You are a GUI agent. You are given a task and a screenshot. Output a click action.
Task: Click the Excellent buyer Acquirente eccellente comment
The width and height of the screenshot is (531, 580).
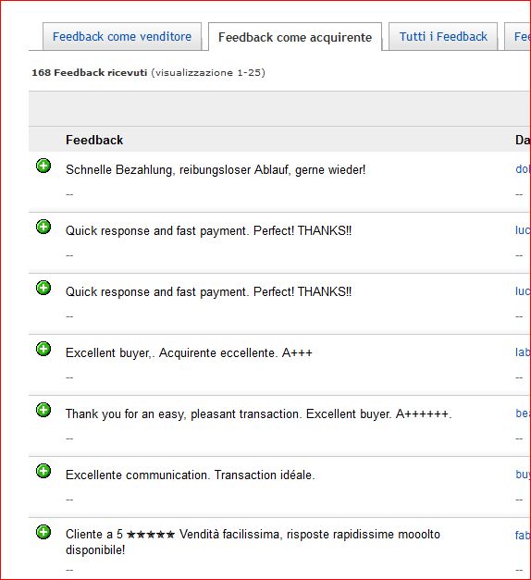[x=189, y=352]
